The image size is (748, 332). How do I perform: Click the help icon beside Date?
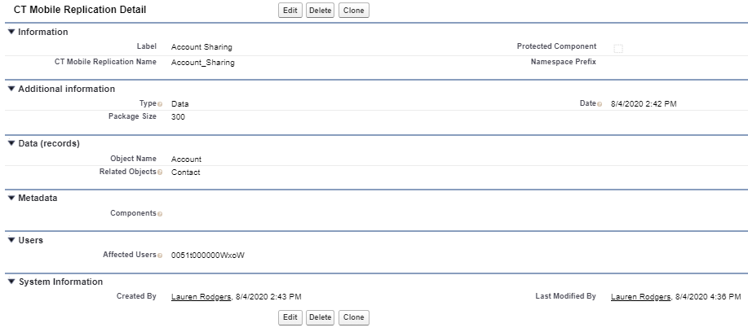coord(600,104)
